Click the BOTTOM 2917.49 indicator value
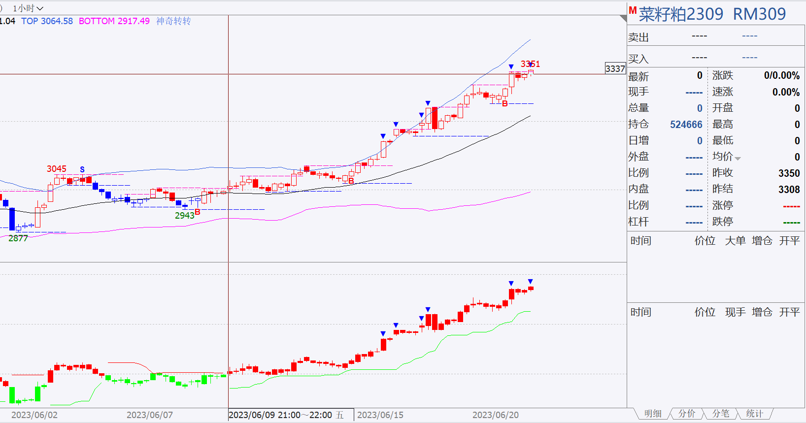 click(114, 21)
